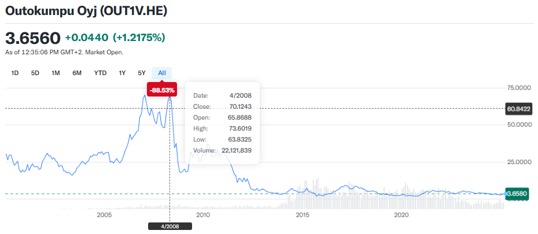This screenshot has height=234, width=538.
Task: Click the red -88.53% change badge
Action: 162,90
